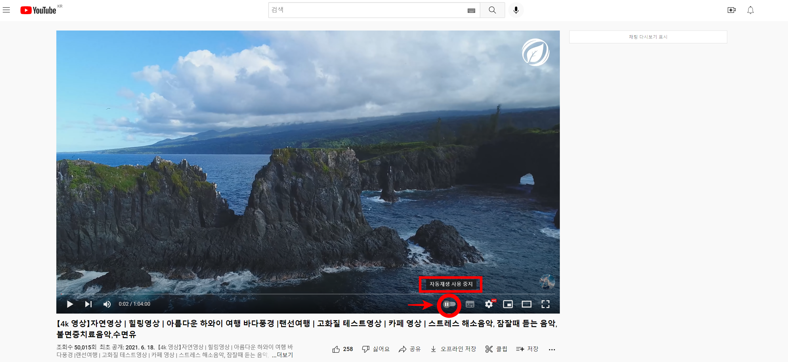Click the search magnifier button

tap(492, 10)
